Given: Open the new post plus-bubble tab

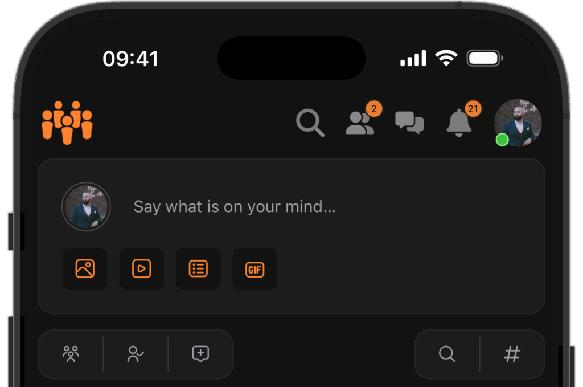Looking at the screenshot, I should pos(201,354).
